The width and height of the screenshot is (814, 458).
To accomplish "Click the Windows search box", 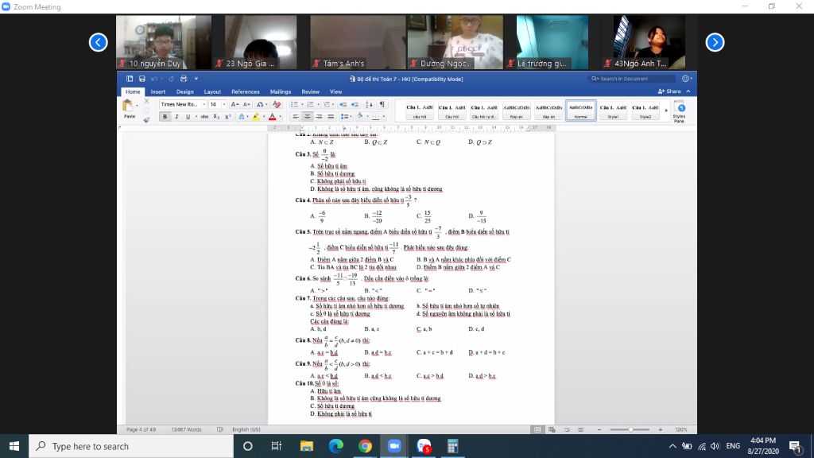I will pos(131,446).
